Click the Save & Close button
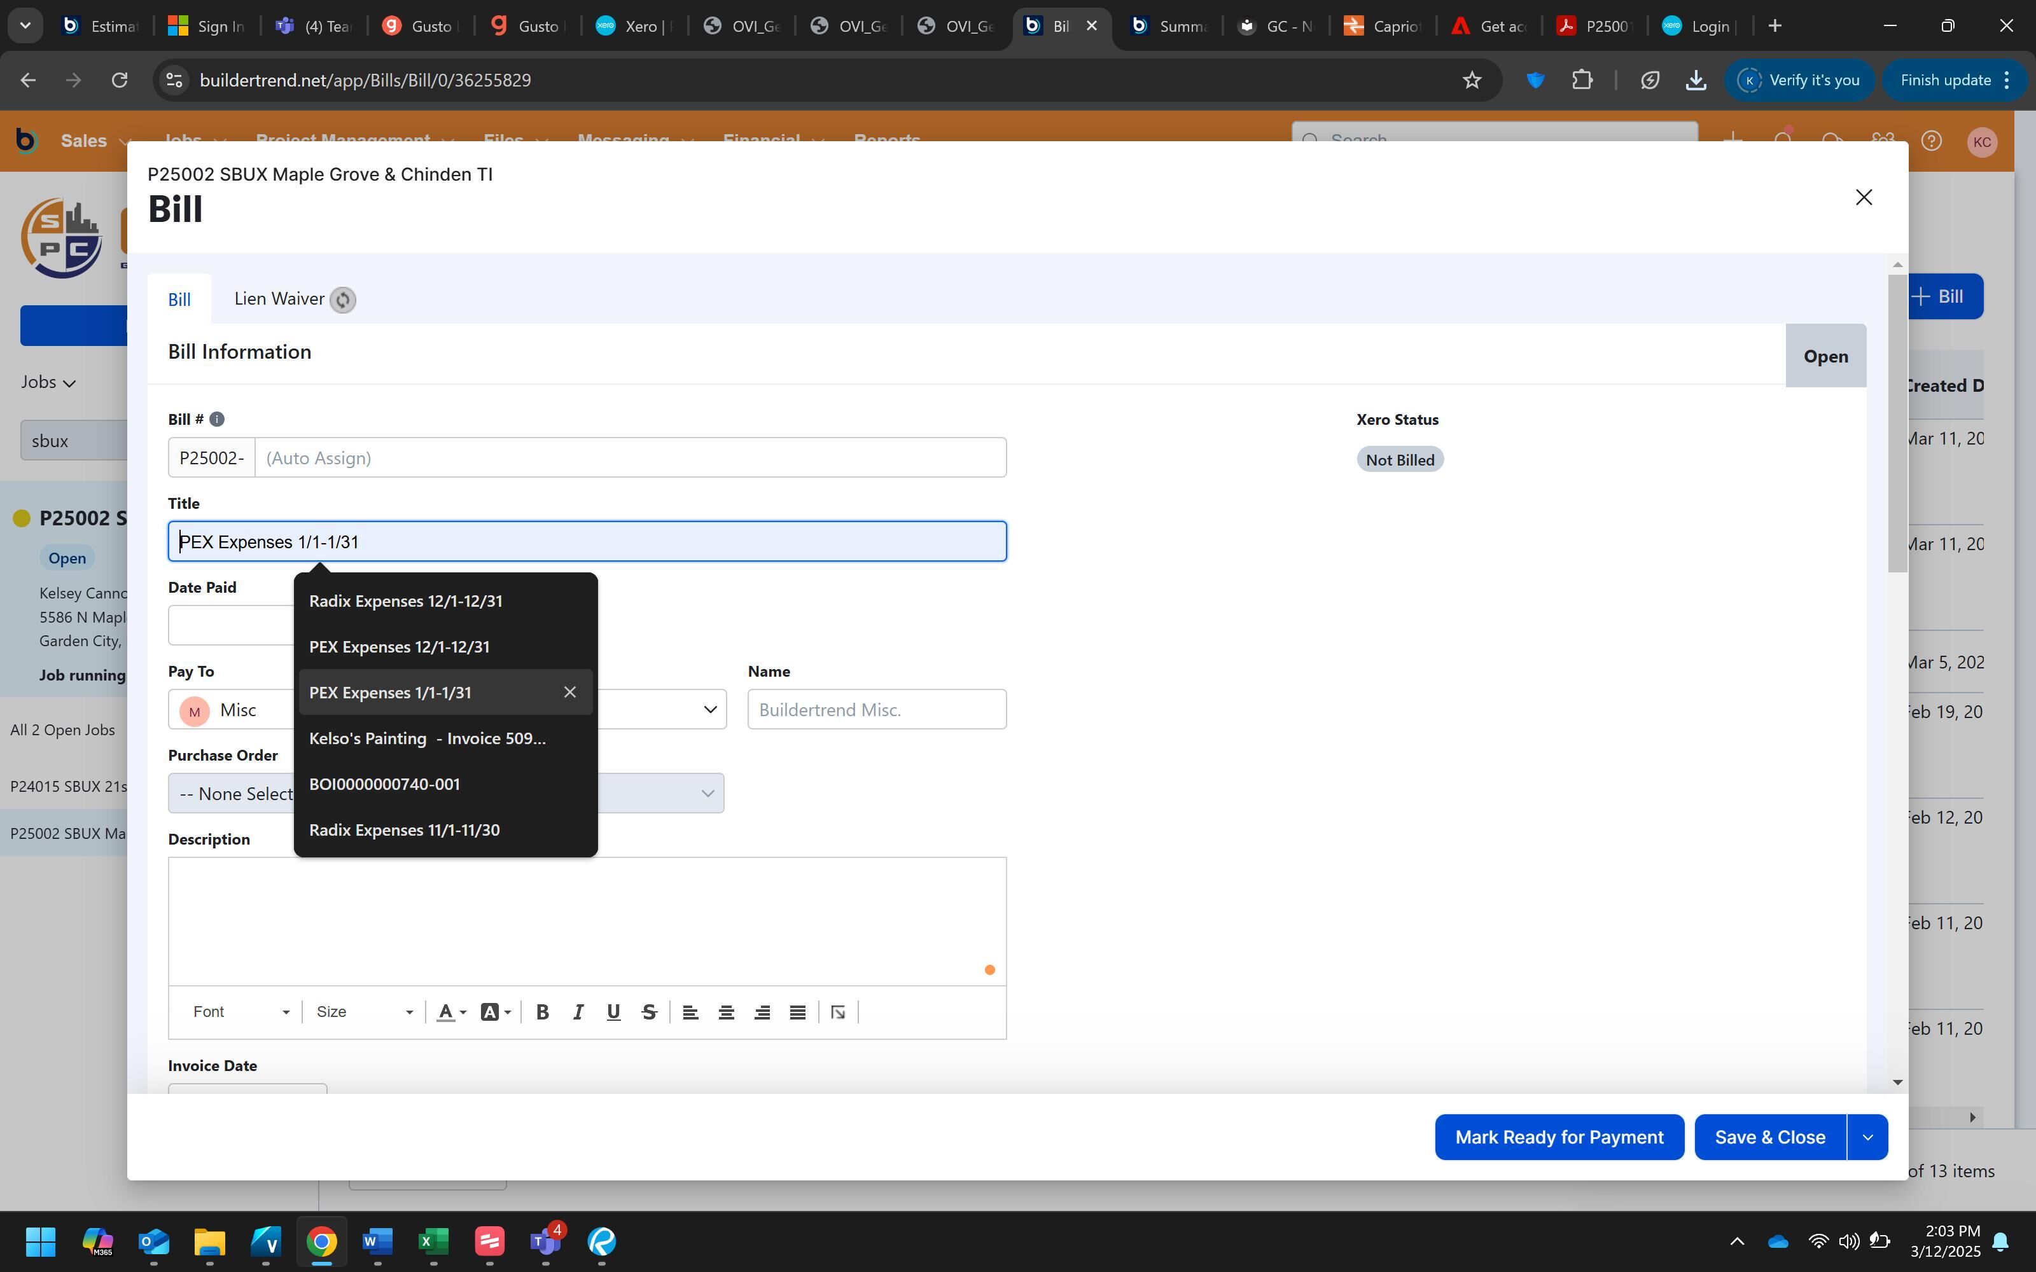Screen dimensions: 2036x1272 click(x=1769, y=1137)
